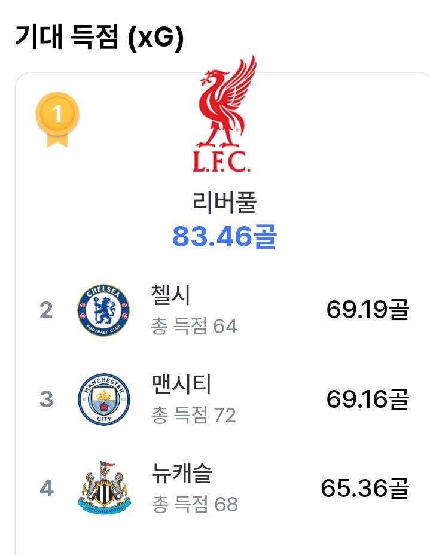Click the 83.46골 xG value
430x555 pixels.
point(224,236)
